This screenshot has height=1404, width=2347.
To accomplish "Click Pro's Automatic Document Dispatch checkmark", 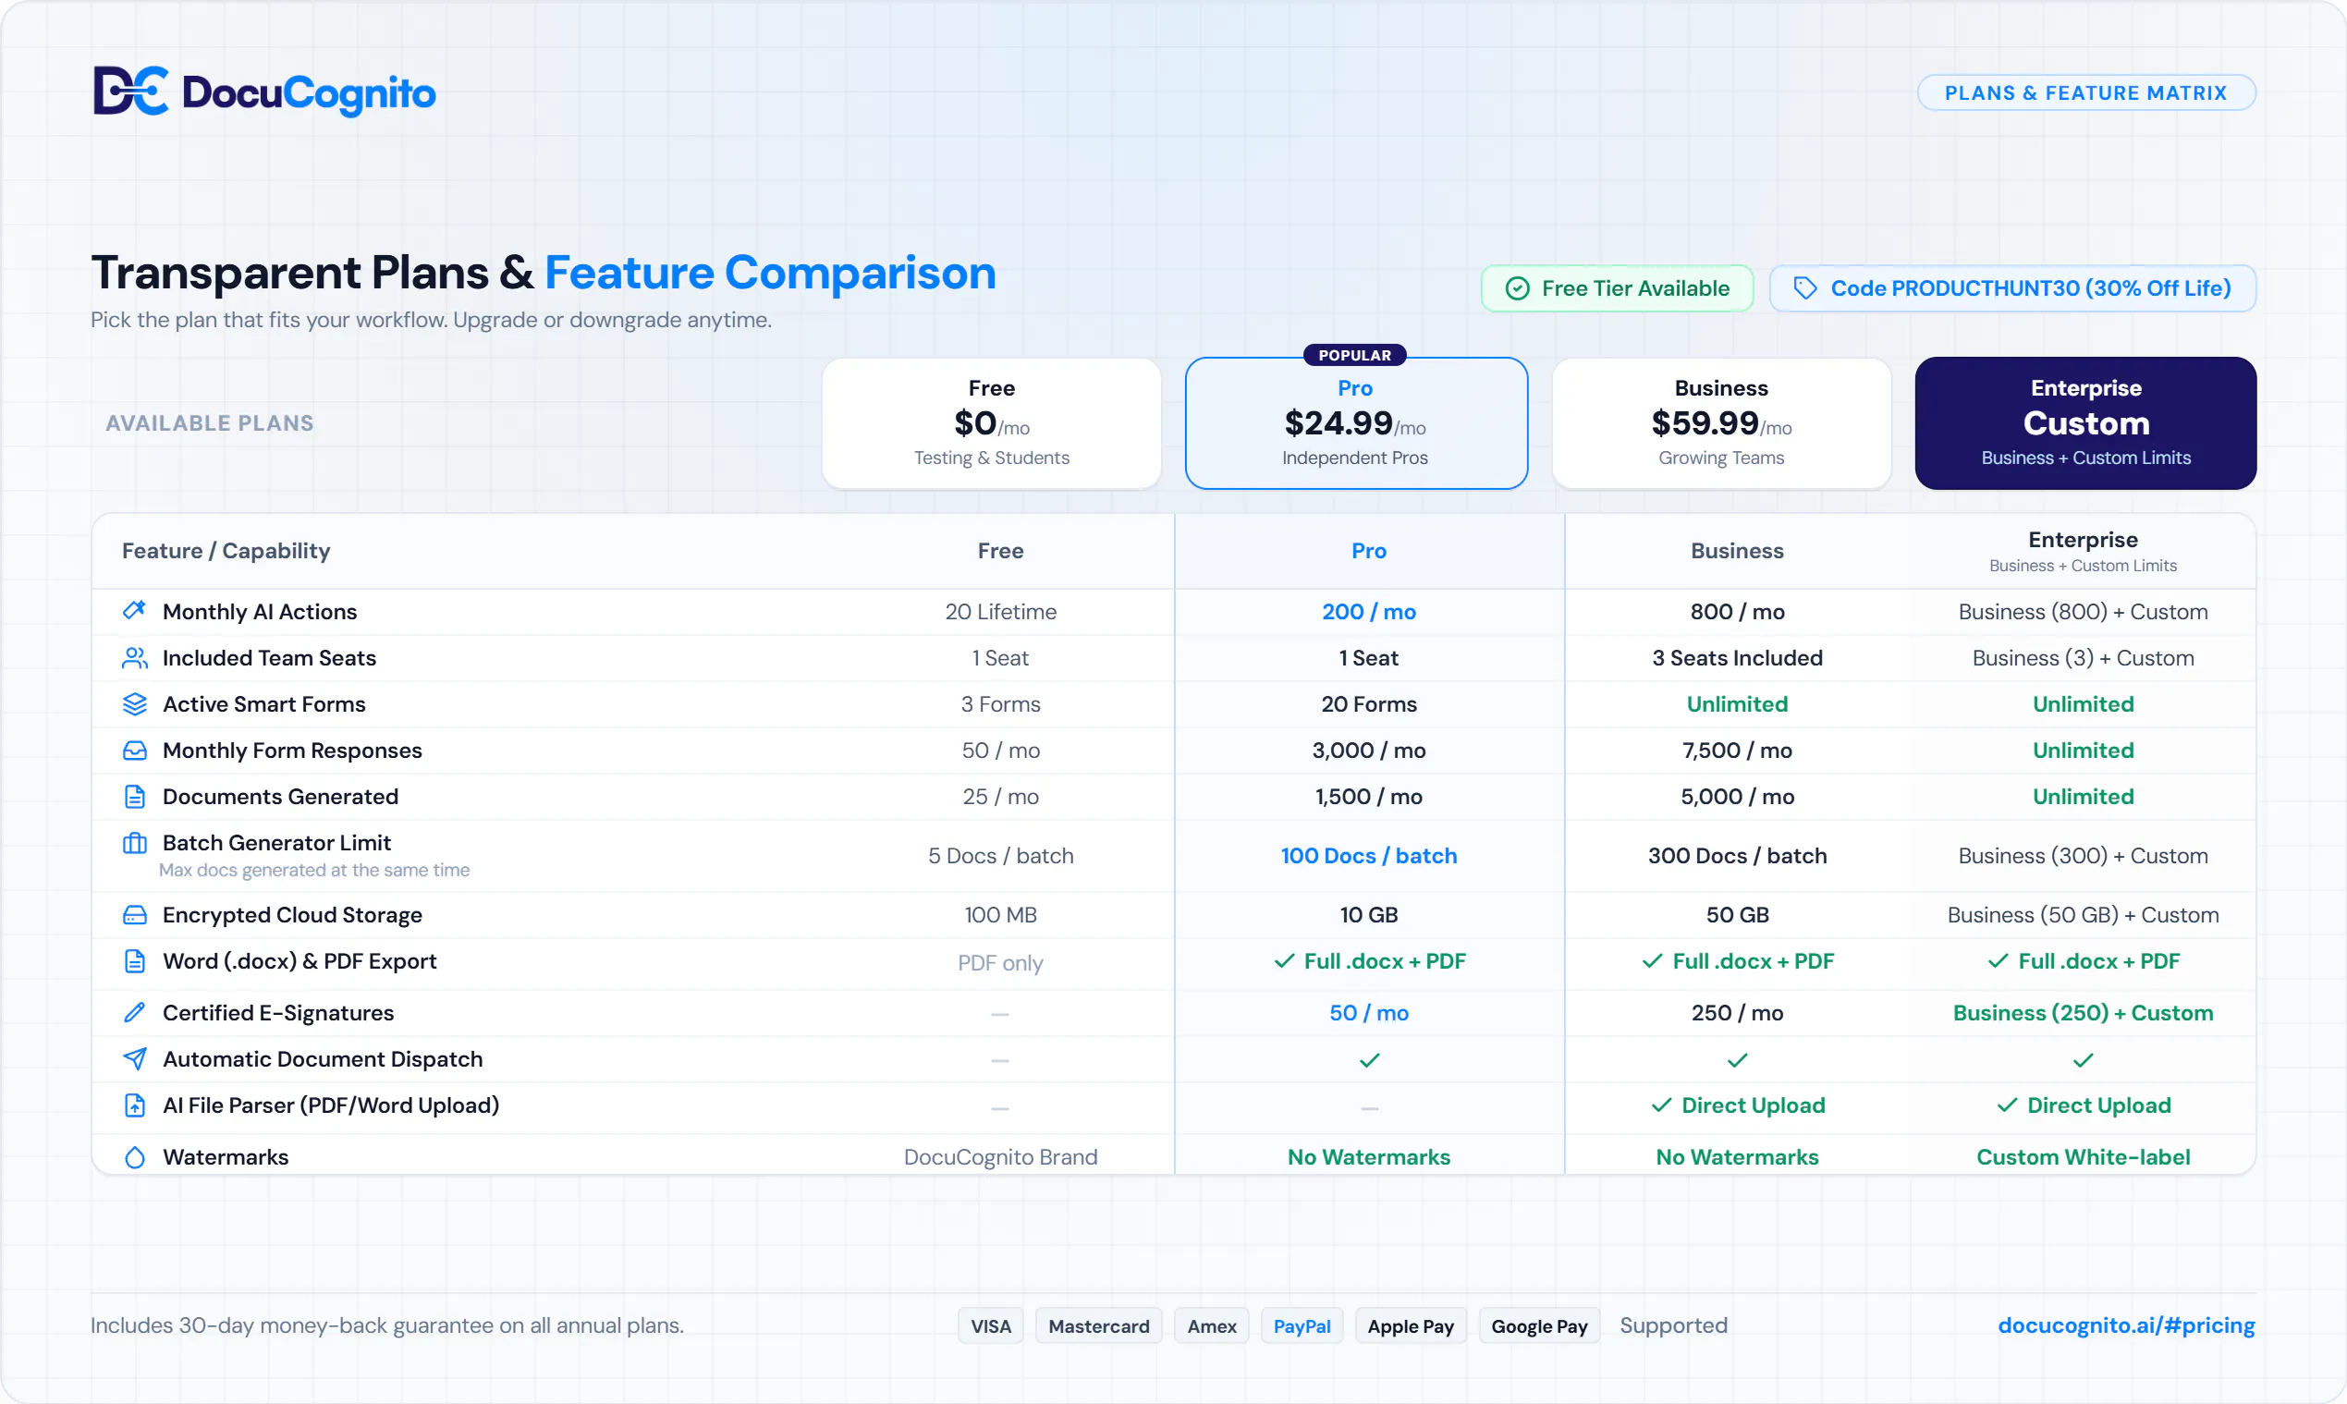I will (x=1369, y=1059).
